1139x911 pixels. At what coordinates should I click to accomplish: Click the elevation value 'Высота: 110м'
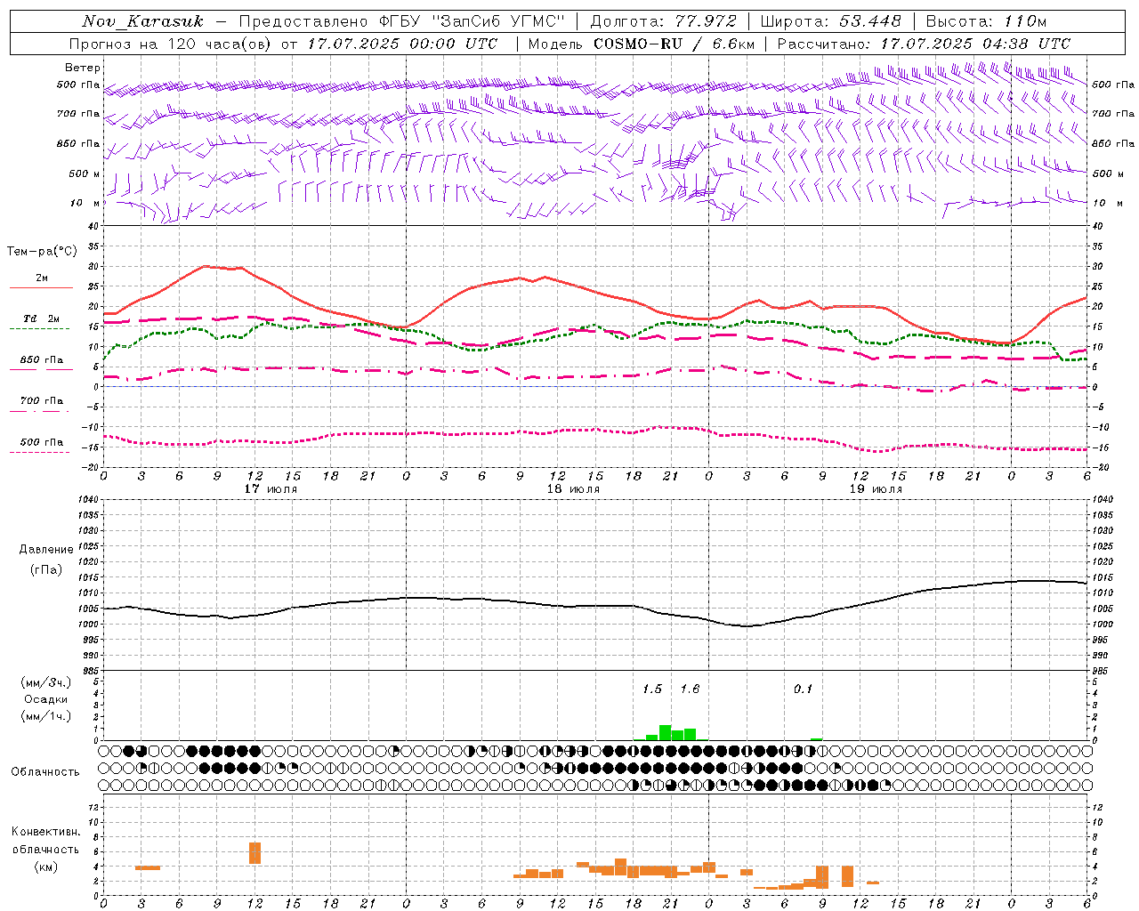click(987, 21)
